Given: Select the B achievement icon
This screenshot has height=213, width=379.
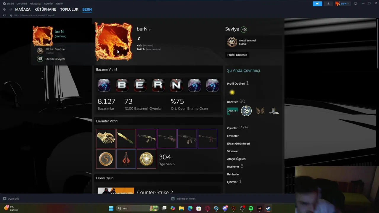Looking at the screenshot, I should click(122, 85).
